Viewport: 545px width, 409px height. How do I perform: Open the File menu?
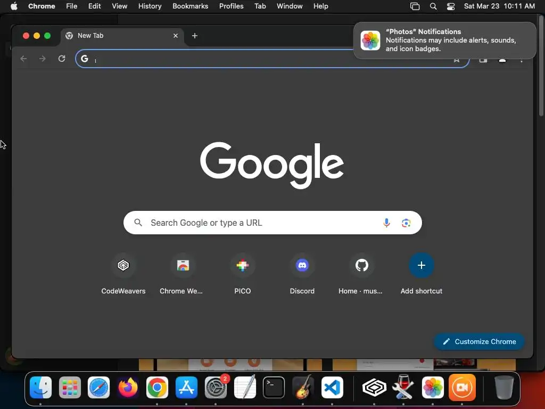pyautogui.click(x=72, y=6)
